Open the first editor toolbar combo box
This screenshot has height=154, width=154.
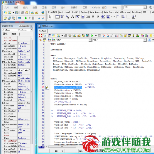pyautogui.click(x=90, y=40)
